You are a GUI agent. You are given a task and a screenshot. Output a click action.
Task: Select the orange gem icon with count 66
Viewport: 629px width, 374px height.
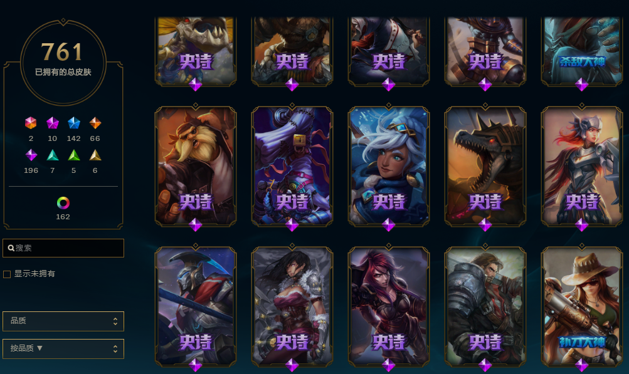(x=95, y=123)
